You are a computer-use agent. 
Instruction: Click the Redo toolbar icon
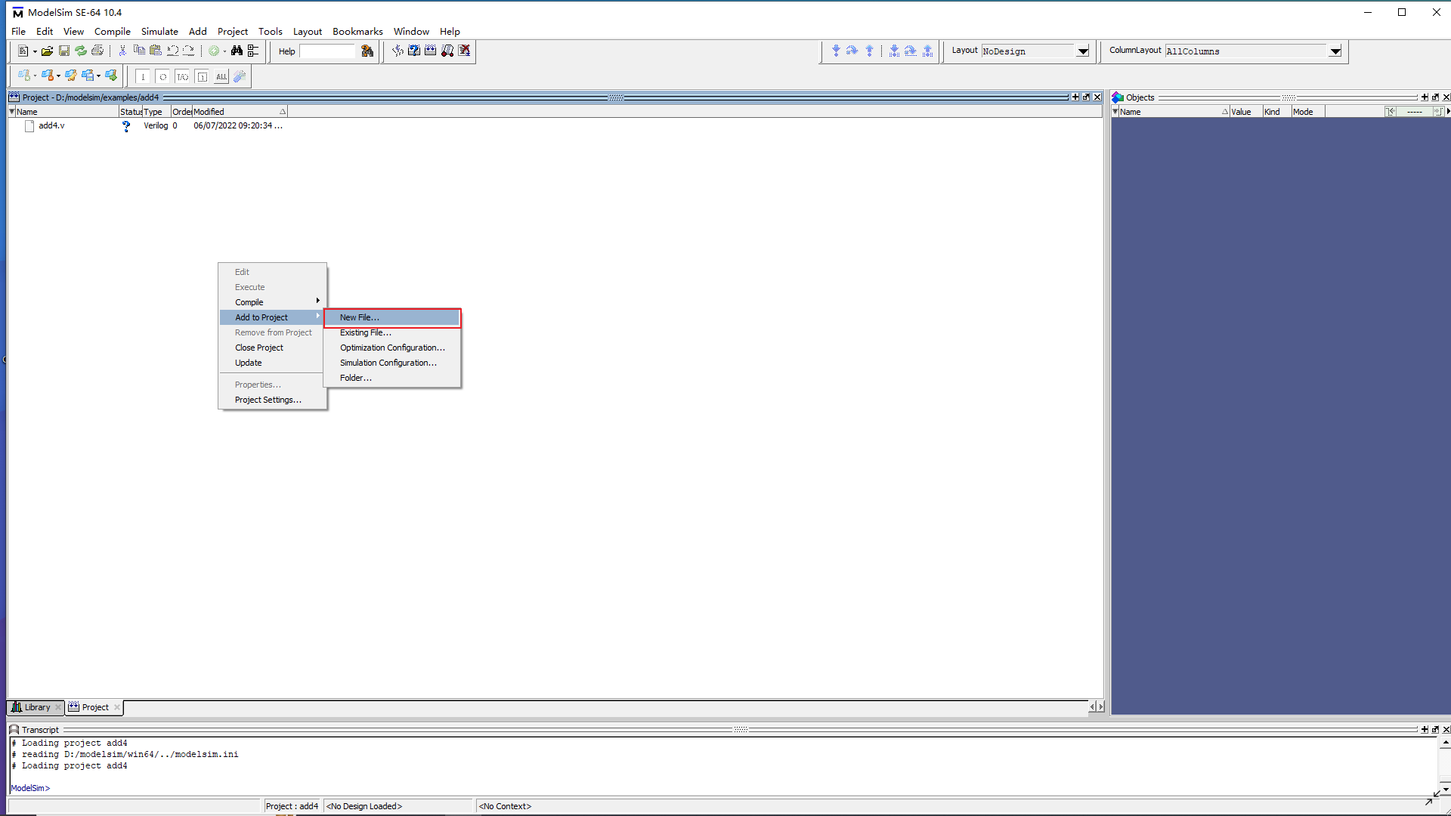(189, 51)
